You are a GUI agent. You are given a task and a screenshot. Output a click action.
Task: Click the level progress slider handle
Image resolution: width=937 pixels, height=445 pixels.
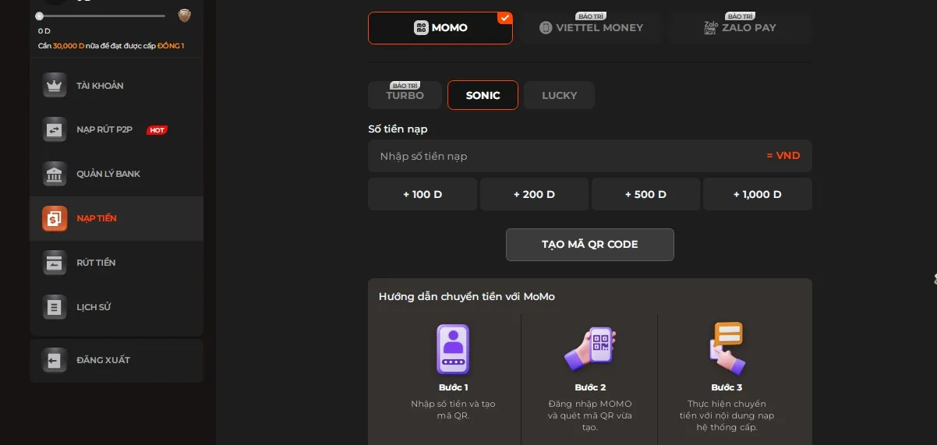(40, 16)
